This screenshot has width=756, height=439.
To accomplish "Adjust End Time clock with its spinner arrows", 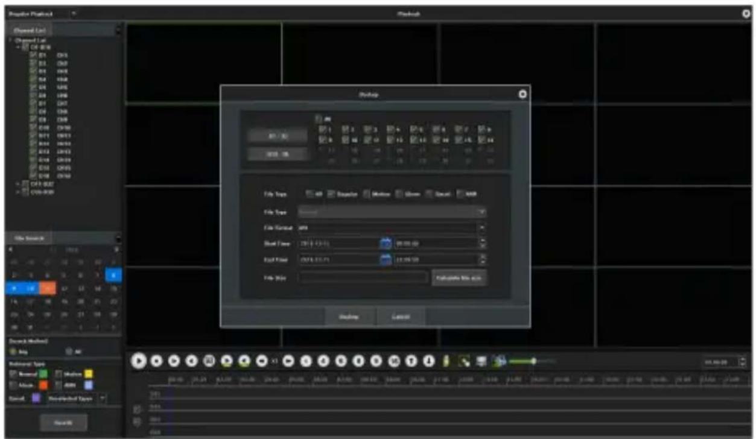I will [482, 259].
